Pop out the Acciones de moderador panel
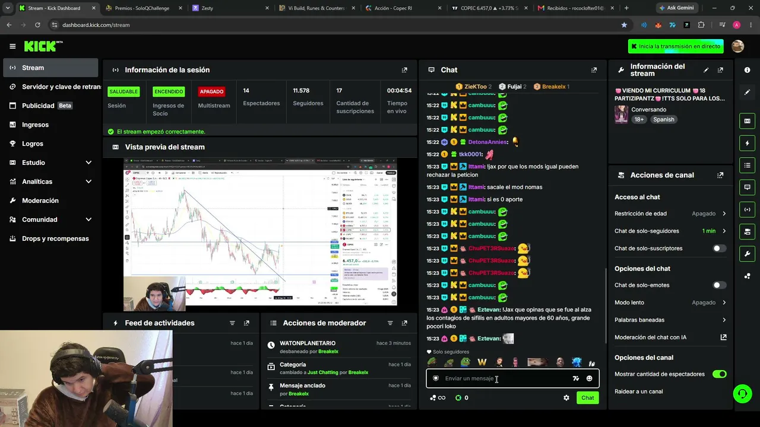This screenshot has width=760, height=427. [x=404, y=323]
